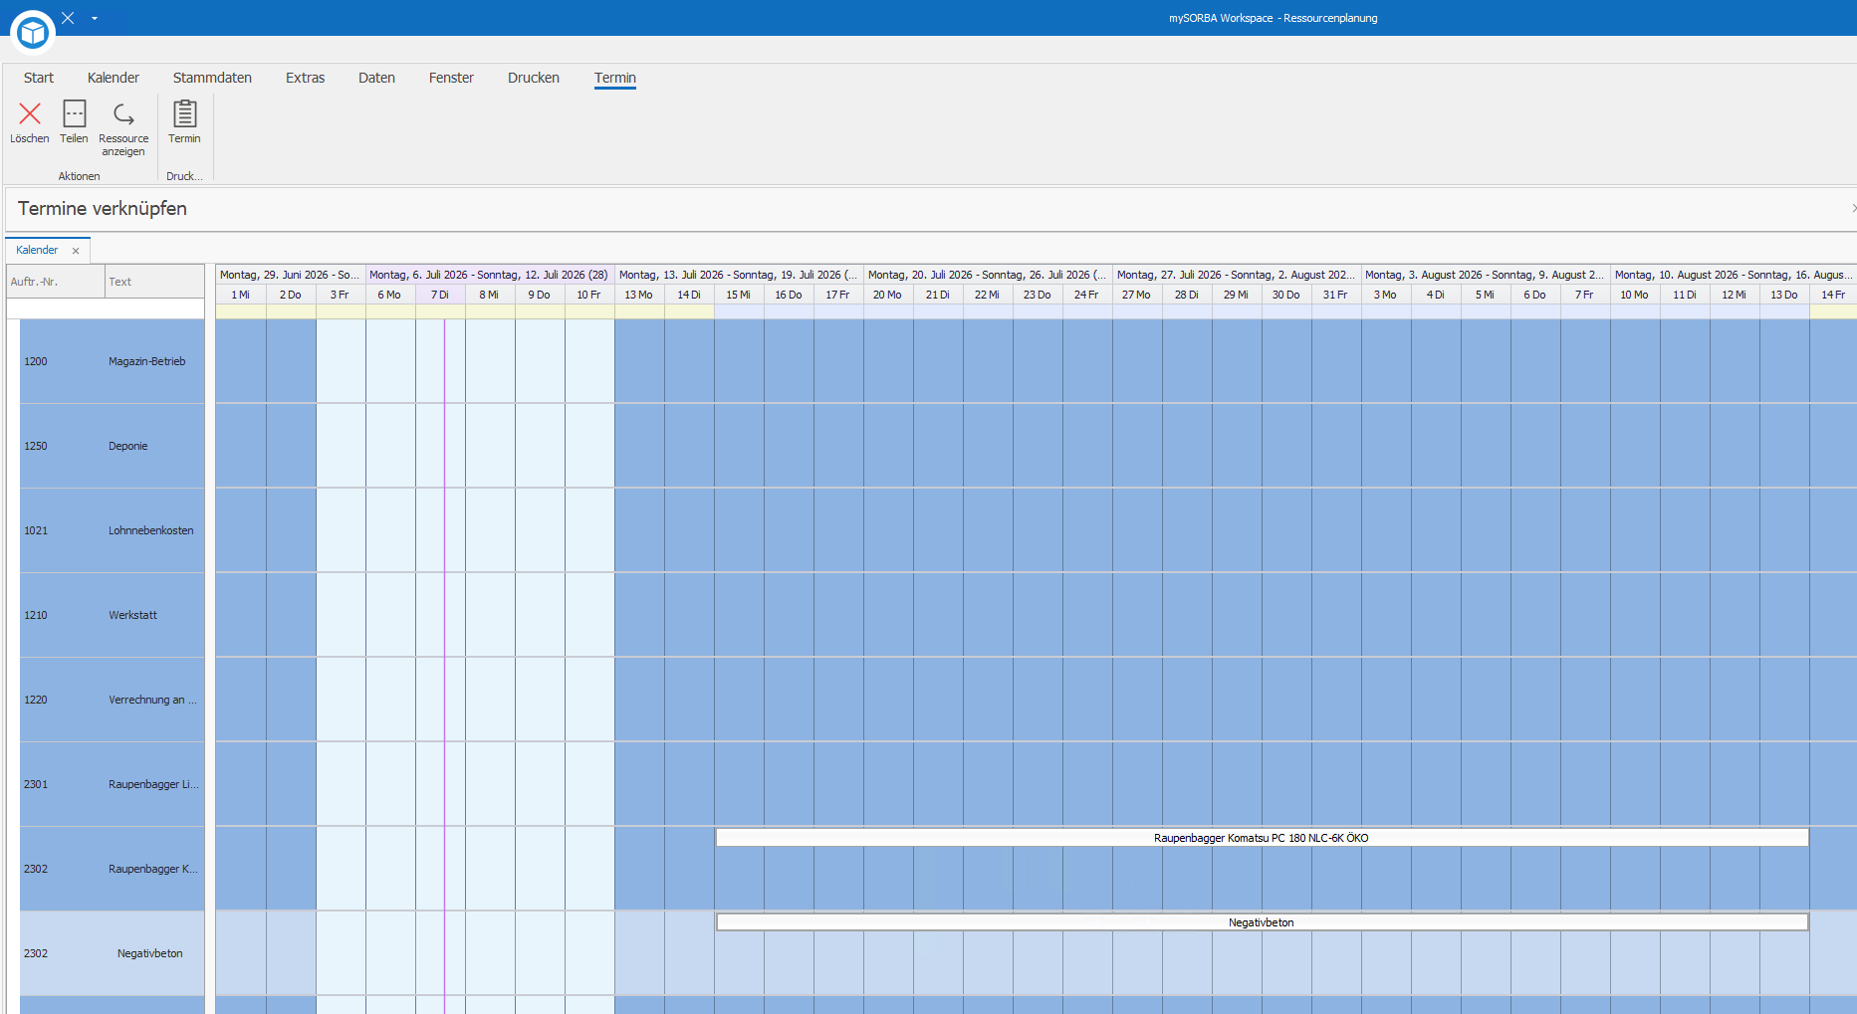This screenshot has height=1014, width=1857.
Task: Open the Drucken ribbon tab
Action: [534, 78]
